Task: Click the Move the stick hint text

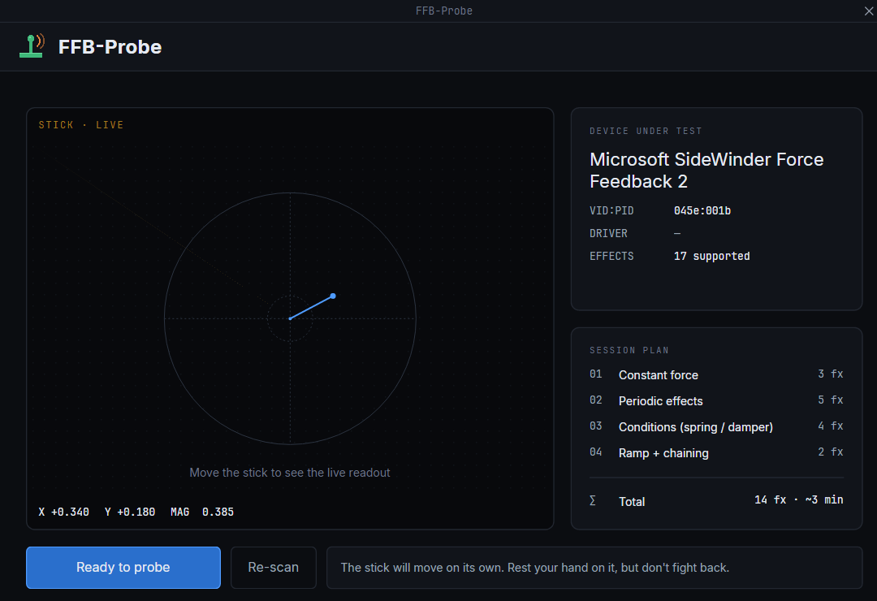Action: (290, 473)
